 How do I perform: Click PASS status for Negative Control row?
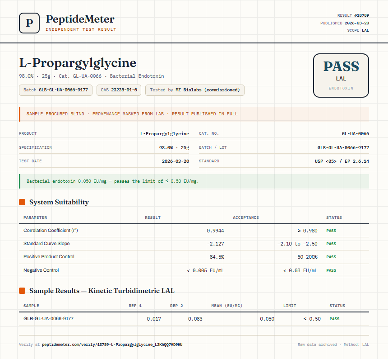[x=331, y=270]
